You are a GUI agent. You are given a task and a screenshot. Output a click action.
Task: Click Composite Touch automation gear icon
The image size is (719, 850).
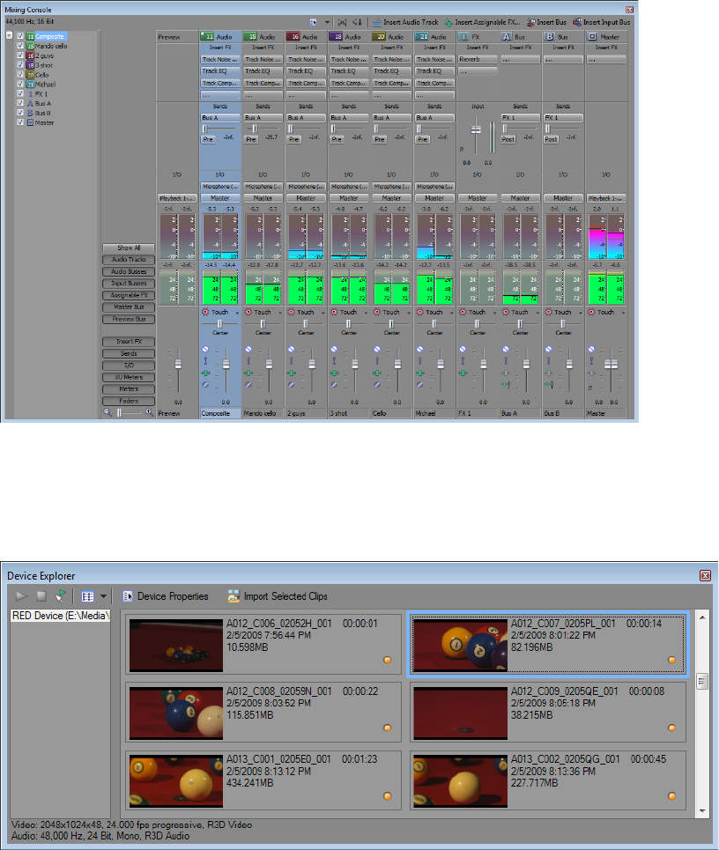tap(205, 312)
